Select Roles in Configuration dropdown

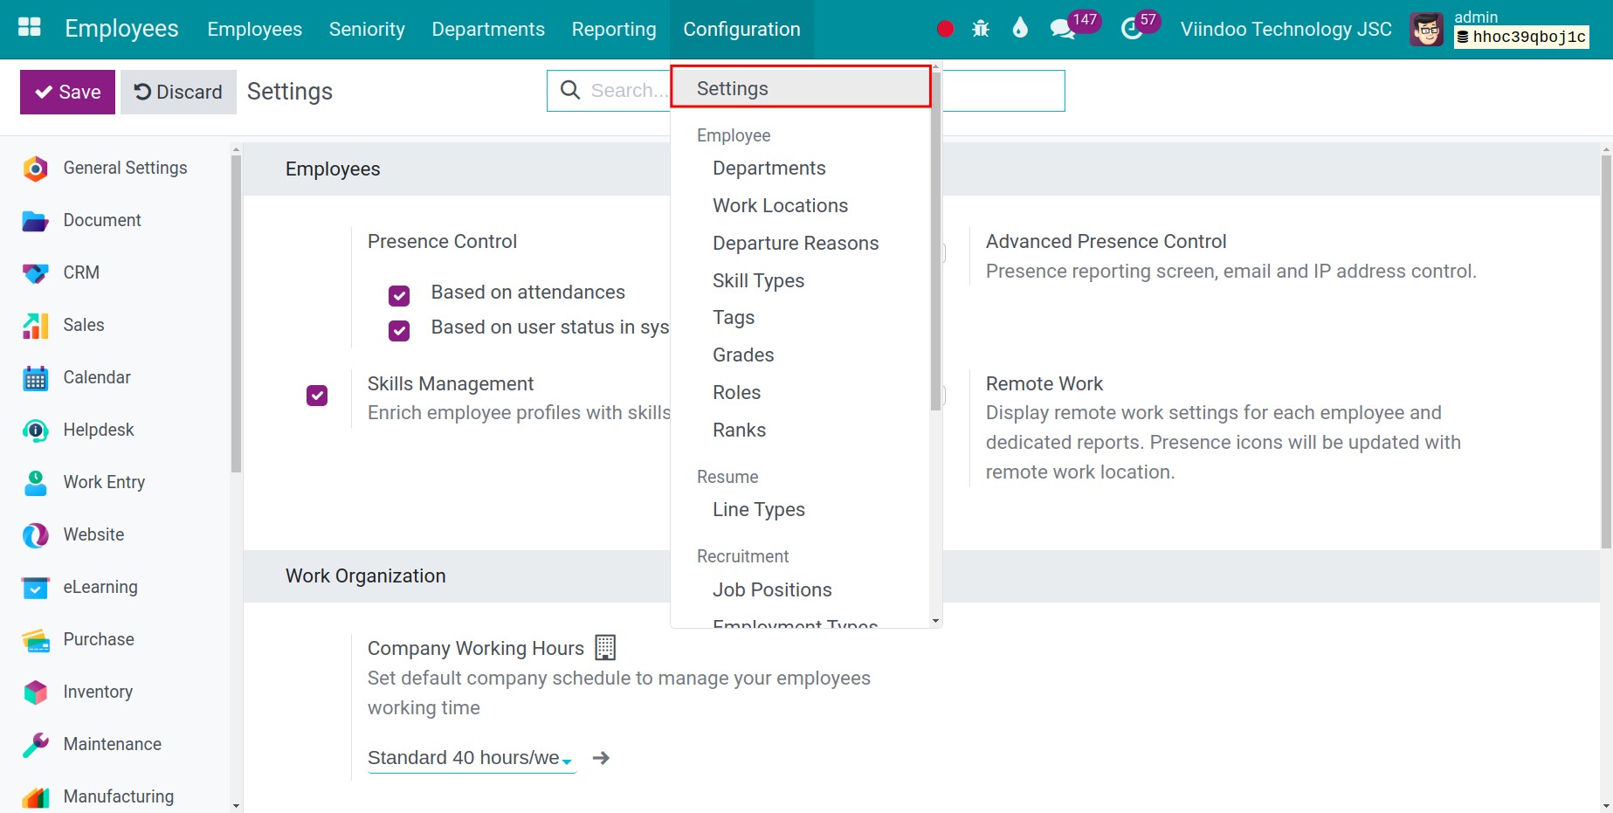736,392
